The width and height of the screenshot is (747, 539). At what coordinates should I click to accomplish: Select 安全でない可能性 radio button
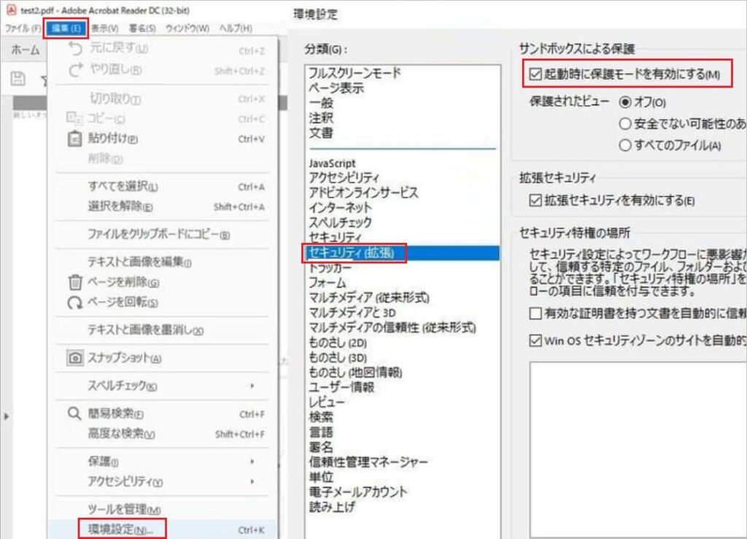pyautogui.click(x=624, y=124)
